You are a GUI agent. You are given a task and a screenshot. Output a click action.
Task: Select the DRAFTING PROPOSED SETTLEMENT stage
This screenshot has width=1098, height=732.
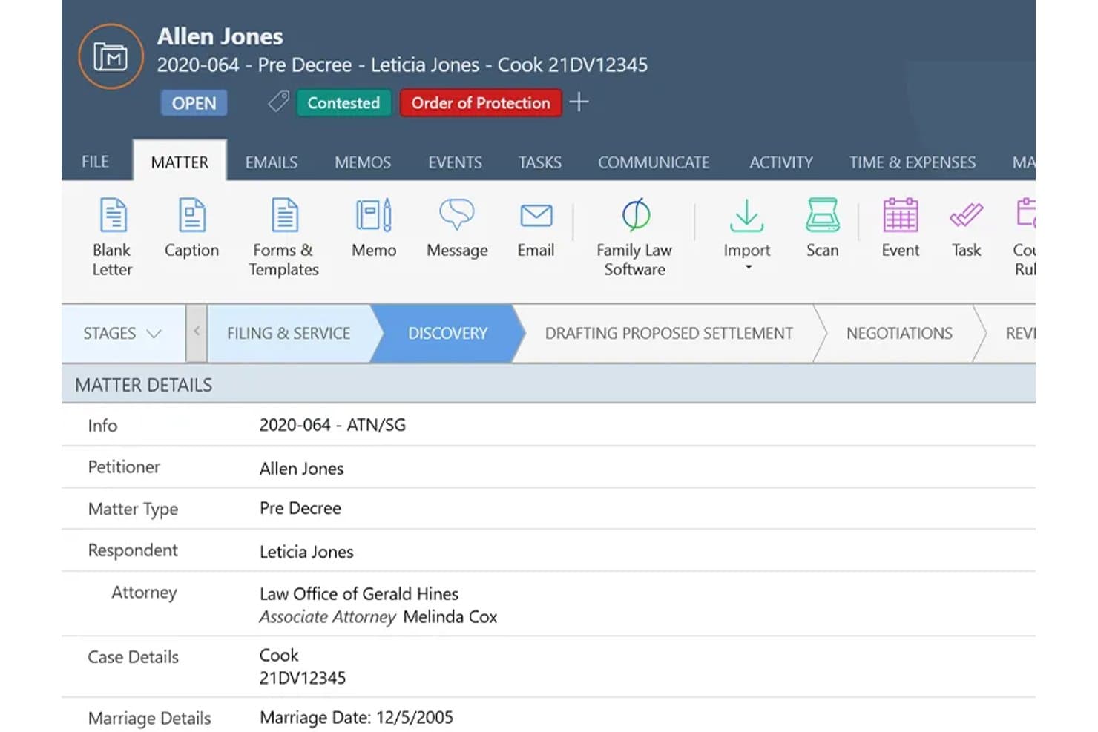click(x=669, y=334)
